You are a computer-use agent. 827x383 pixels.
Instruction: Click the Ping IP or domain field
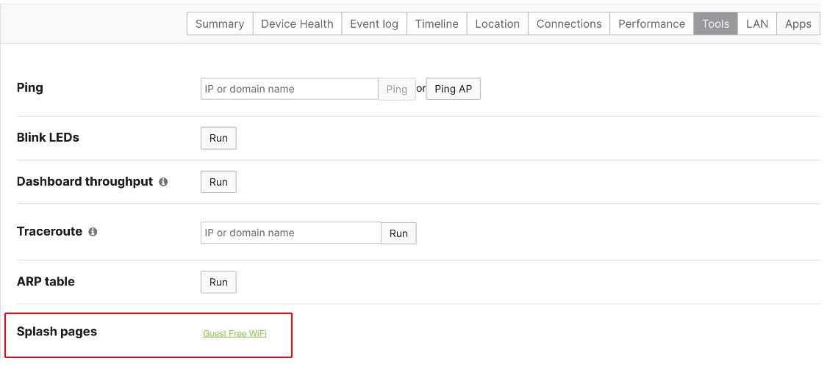pos(289,89)
